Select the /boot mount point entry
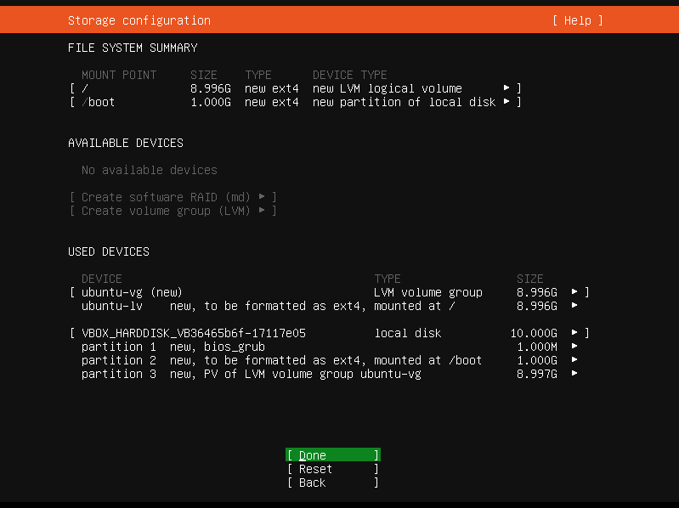Image resolution: width=679 pixels, height=508 pixels. (296, 102)
